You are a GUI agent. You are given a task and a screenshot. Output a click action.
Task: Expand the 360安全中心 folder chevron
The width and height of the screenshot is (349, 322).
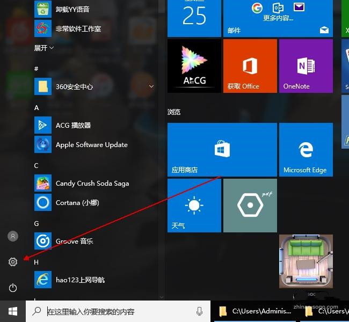coord(151,86)
